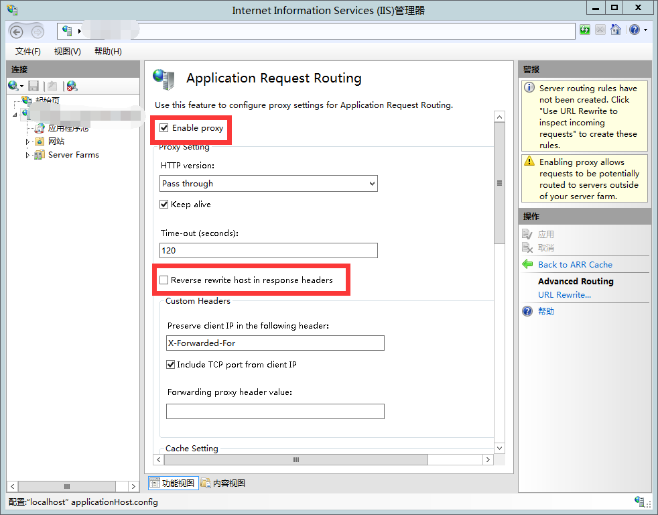Viewport: 658px width, 515px height.
Task: Enable Reverse rewrite host in response headers
Action: (164, 280)
